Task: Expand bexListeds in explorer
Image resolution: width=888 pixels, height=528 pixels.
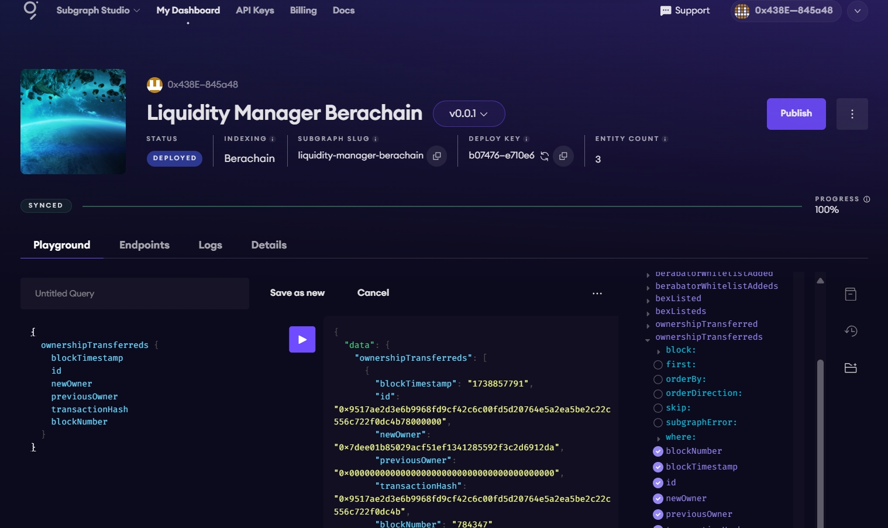Action: pos(648,313)
